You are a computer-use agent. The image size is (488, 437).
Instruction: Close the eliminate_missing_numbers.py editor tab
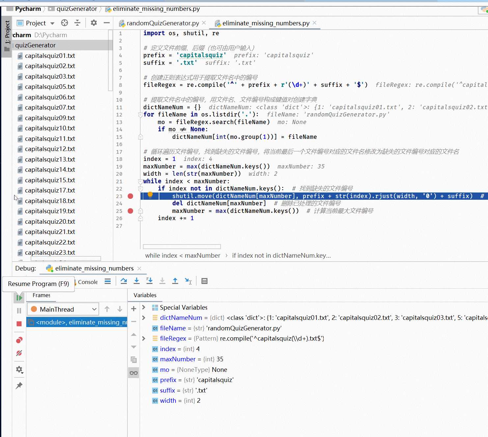[314, 23]
